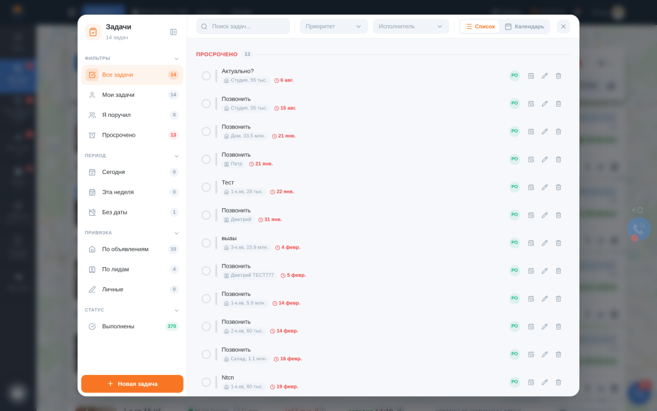Collapse the ПЕРИОД section
657x411 pixels.
click(176, 156)
